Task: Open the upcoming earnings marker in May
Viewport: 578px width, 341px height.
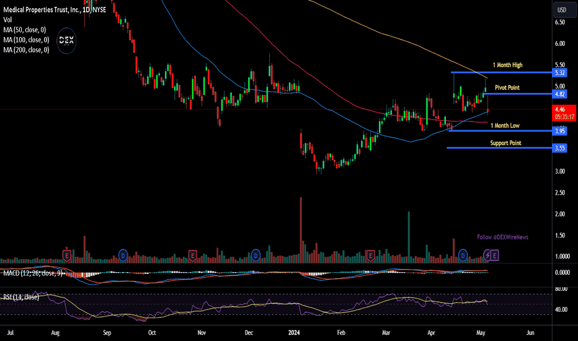Action: [495, 255]
